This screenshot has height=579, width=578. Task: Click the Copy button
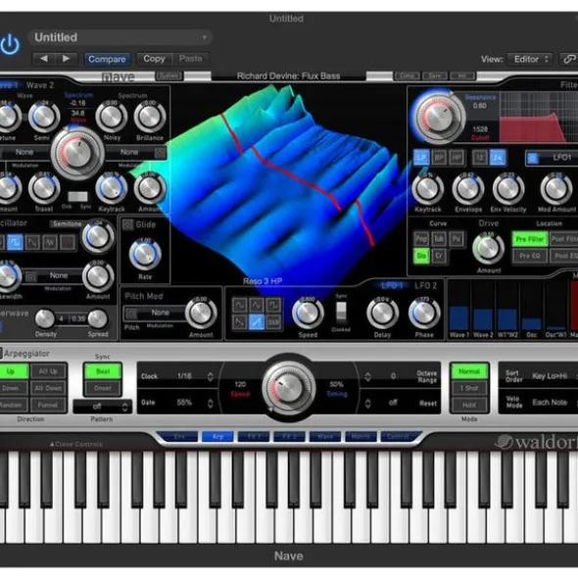[x=154, y=59]
